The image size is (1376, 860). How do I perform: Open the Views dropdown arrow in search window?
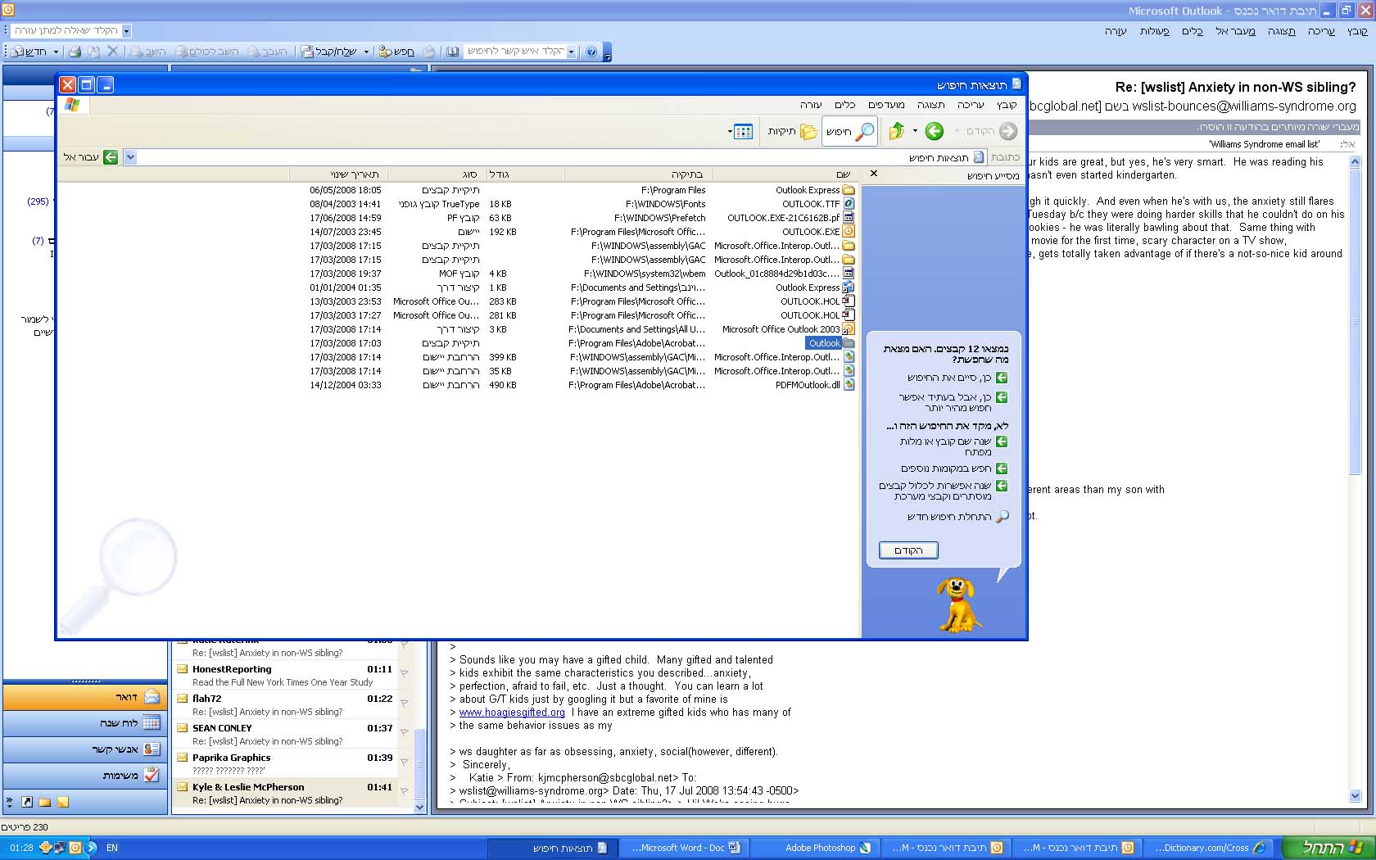click(x=730, y=131)
